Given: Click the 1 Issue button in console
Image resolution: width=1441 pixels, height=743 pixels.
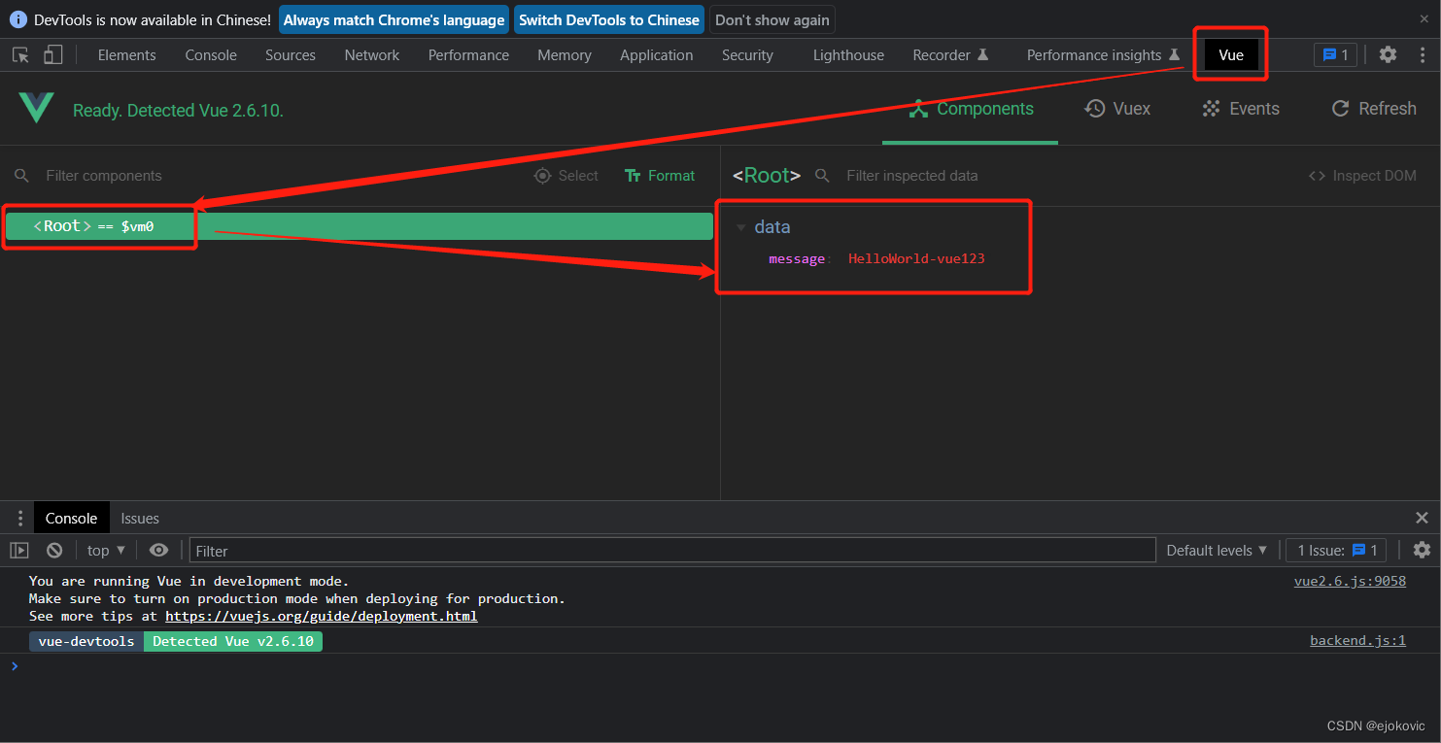Looking at the screenshot, I should tap(1337, 551).
